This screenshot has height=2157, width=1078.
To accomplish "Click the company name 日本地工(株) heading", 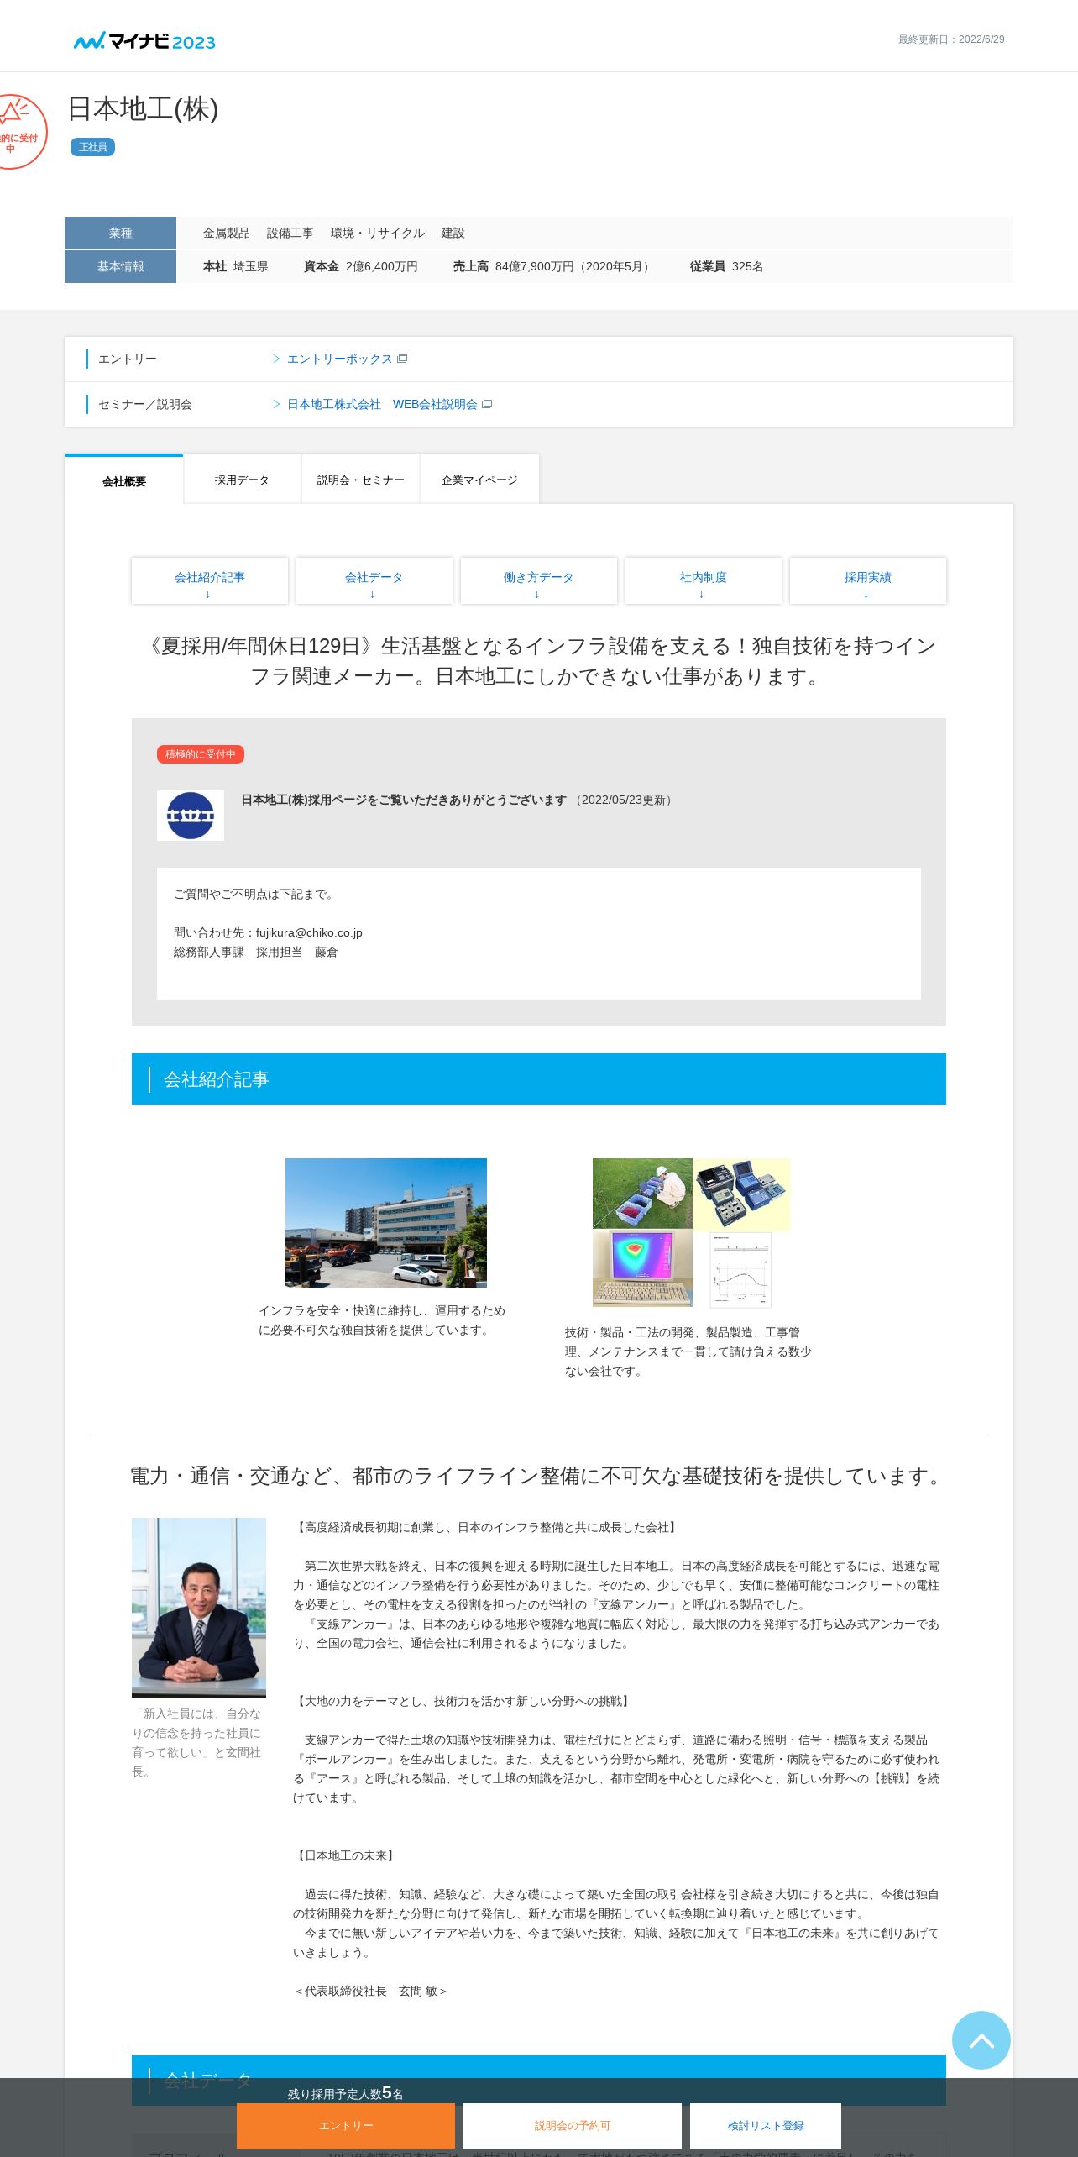I will (x=143, y=109).
